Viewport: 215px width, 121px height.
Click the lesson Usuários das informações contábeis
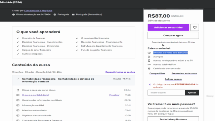tap(42, 100)
